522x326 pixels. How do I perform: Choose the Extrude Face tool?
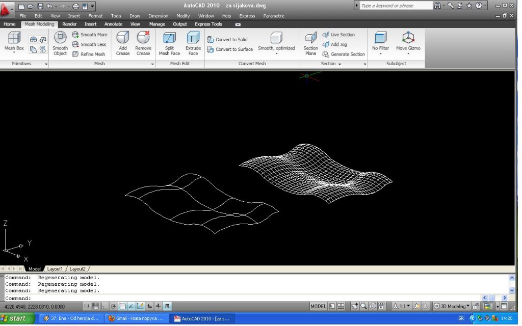coord(193,43)
